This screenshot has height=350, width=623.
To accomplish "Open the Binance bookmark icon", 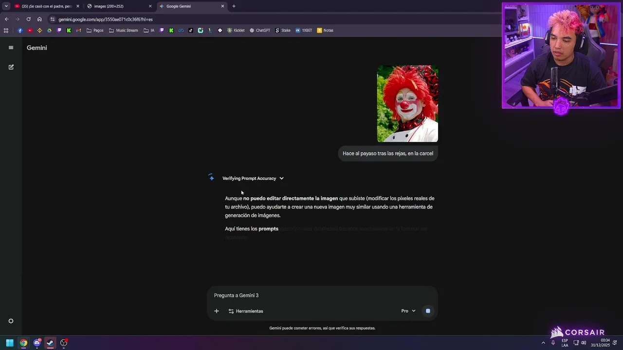I will [39, 30].
